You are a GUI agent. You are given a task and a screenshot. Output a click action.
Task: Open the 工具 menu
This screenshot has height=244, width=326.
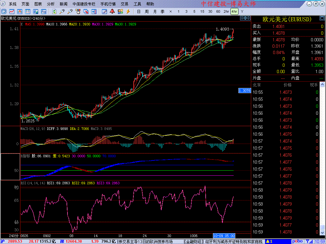coord(137,4)
